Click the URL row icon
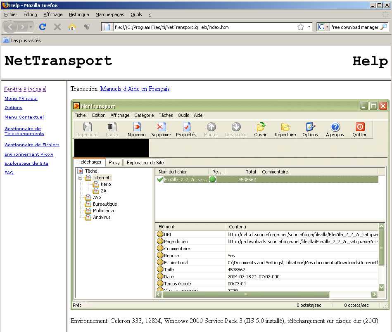 point(160,234)
